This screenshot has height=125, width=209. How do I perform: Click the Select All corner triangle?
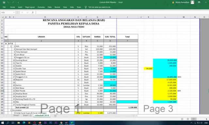coord(3,17)
